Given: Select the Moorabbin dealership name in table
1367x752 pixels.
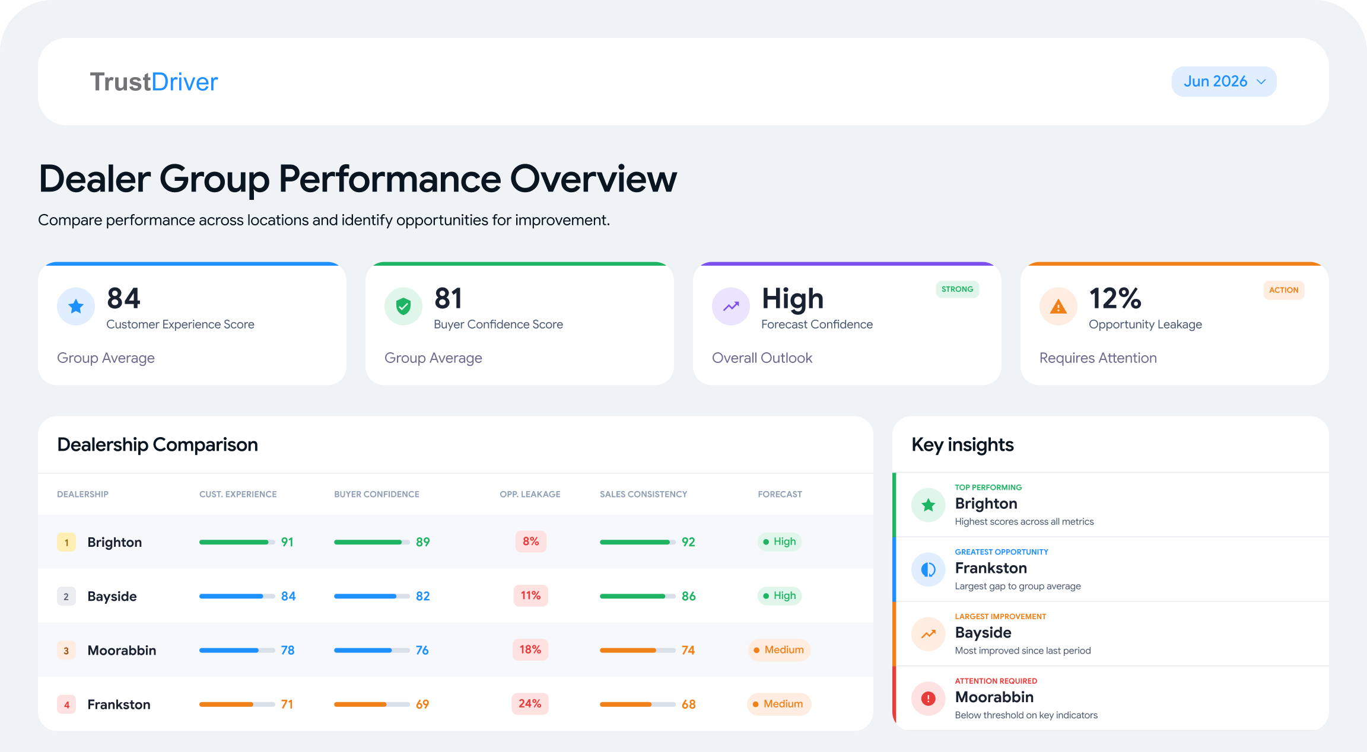Looking at the screenshot, I should pyautogui.click(x=122, y=650).
